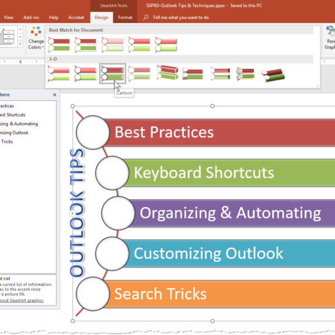Select the last 3-D angled style thumbnail

coord(273,75)
